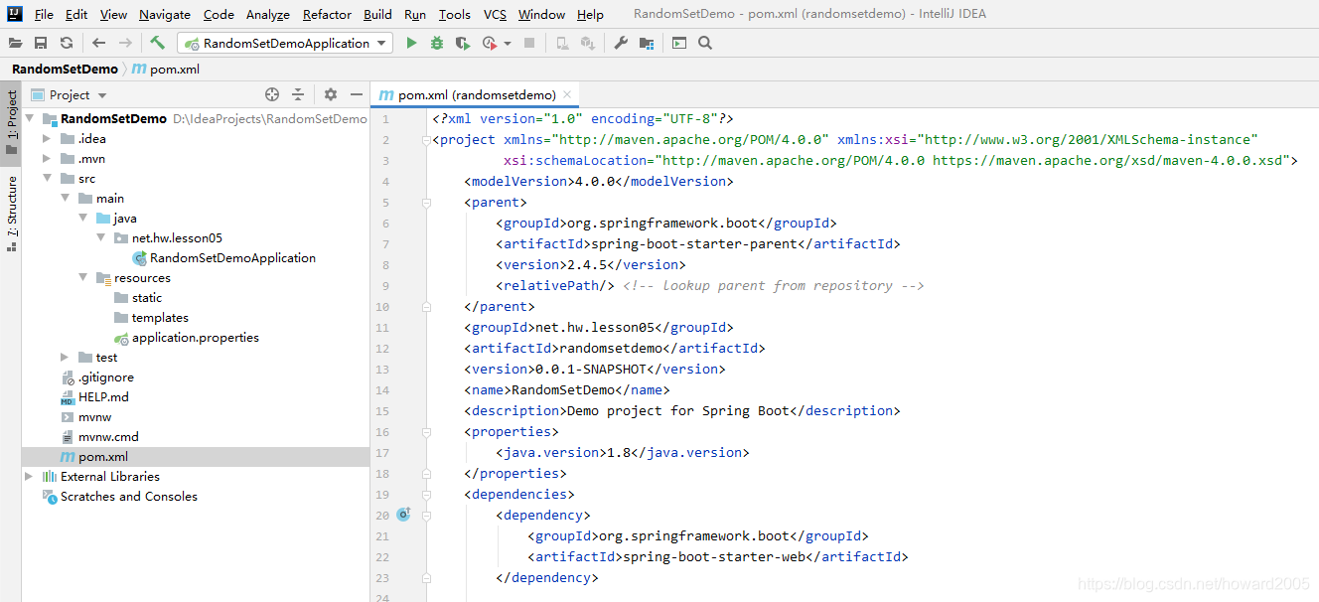Expand the .idea folder
This screenshot has height=602, width=1319.
(x=47, y=138)
